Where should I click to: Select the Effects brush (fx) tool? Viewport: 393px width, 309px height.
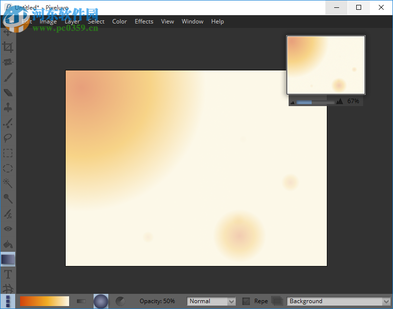point(8,214)
